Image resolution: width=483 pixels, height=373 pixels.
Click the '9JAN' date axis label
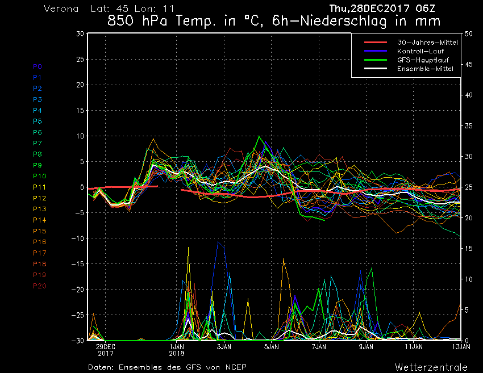tap(367, 347)
